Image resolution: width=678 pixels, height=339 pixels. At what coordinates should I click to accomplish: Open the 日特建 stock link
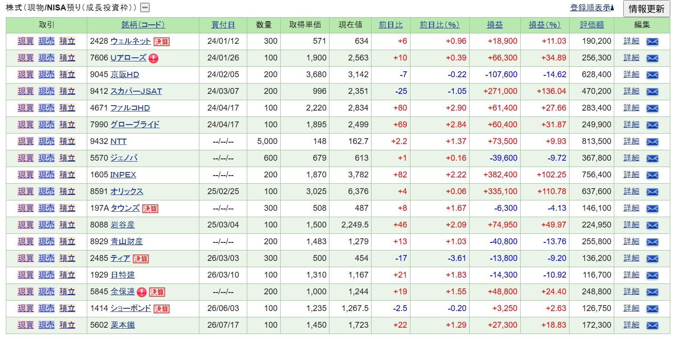click(x=122, y=275)
